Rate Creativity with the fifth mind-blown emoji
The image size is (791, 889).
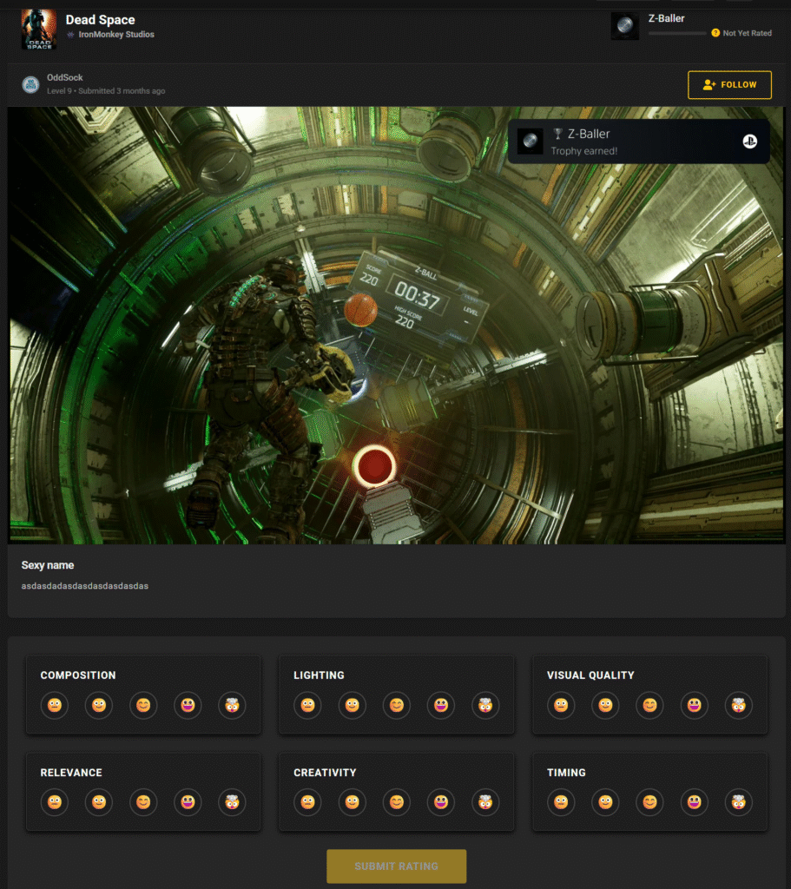tap(485, 802)
